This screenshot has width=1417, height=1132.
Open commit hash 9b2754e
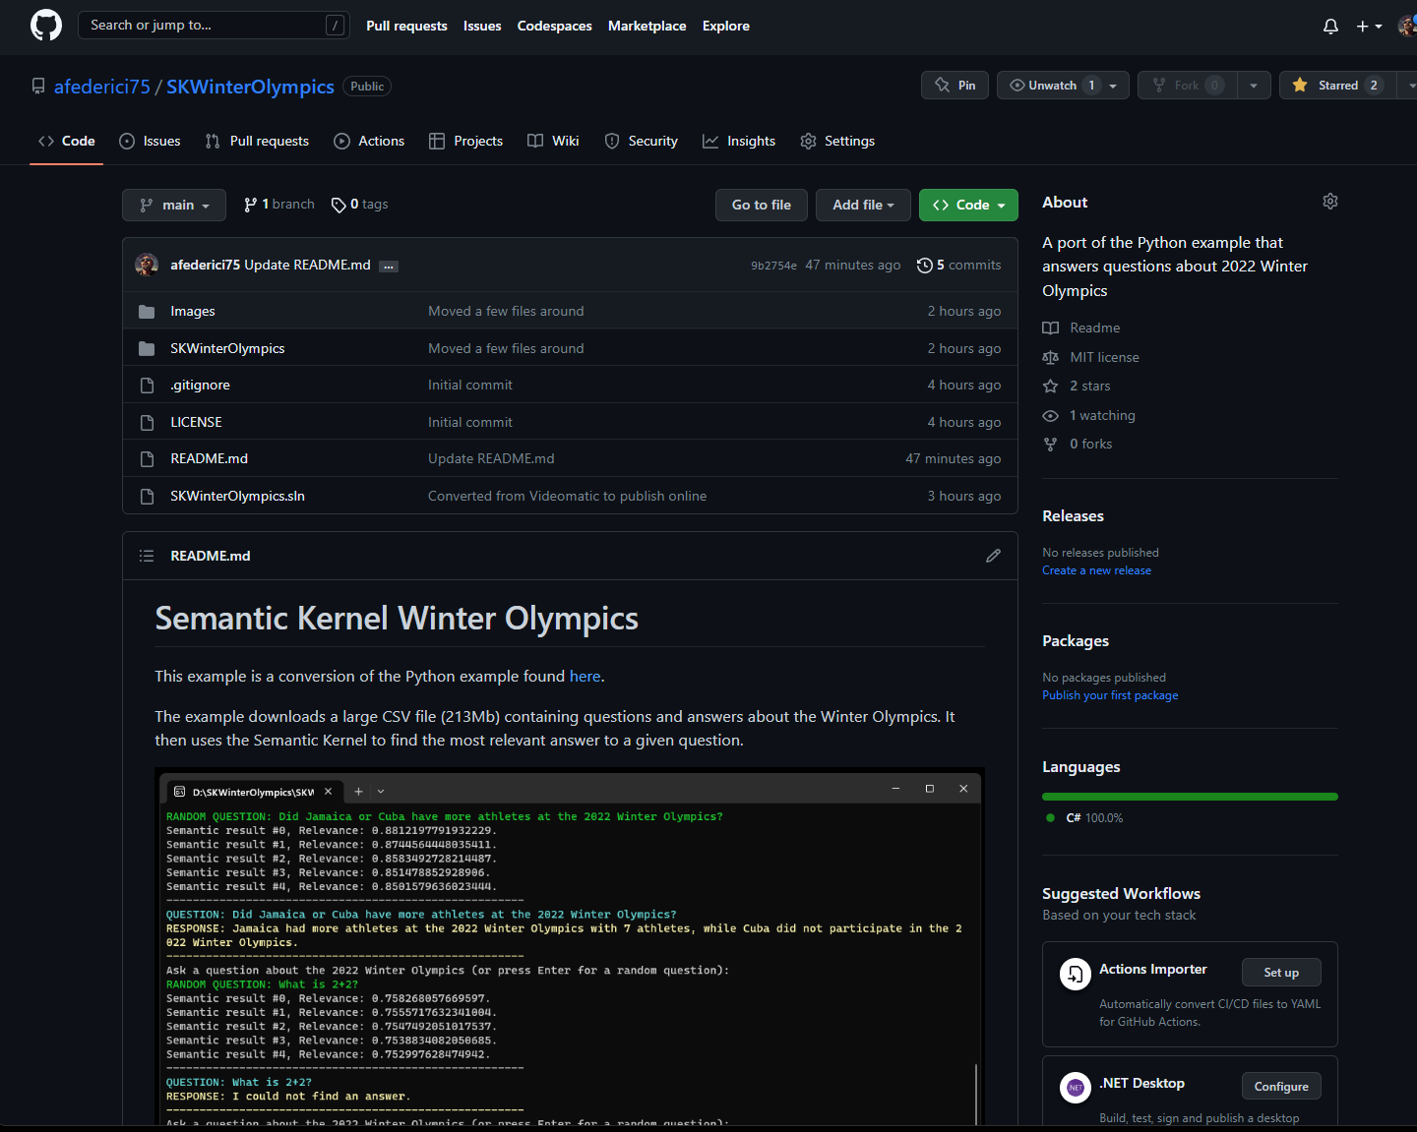773,266
